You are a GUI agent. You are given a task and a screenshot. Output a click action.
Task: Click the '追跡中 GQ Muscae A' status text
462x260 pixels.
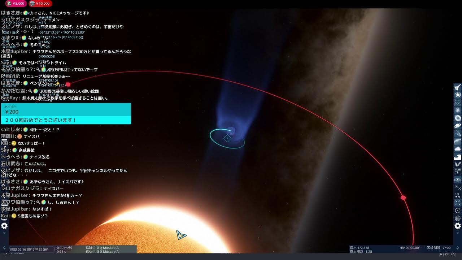pyautogui.click(x=102, y=248)
